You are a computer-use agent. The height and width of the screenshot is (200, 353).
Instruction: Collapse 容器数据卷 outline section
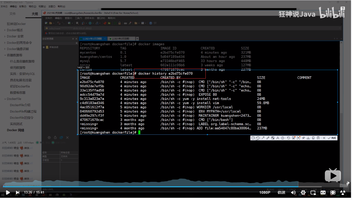click(x=5, y=55)
